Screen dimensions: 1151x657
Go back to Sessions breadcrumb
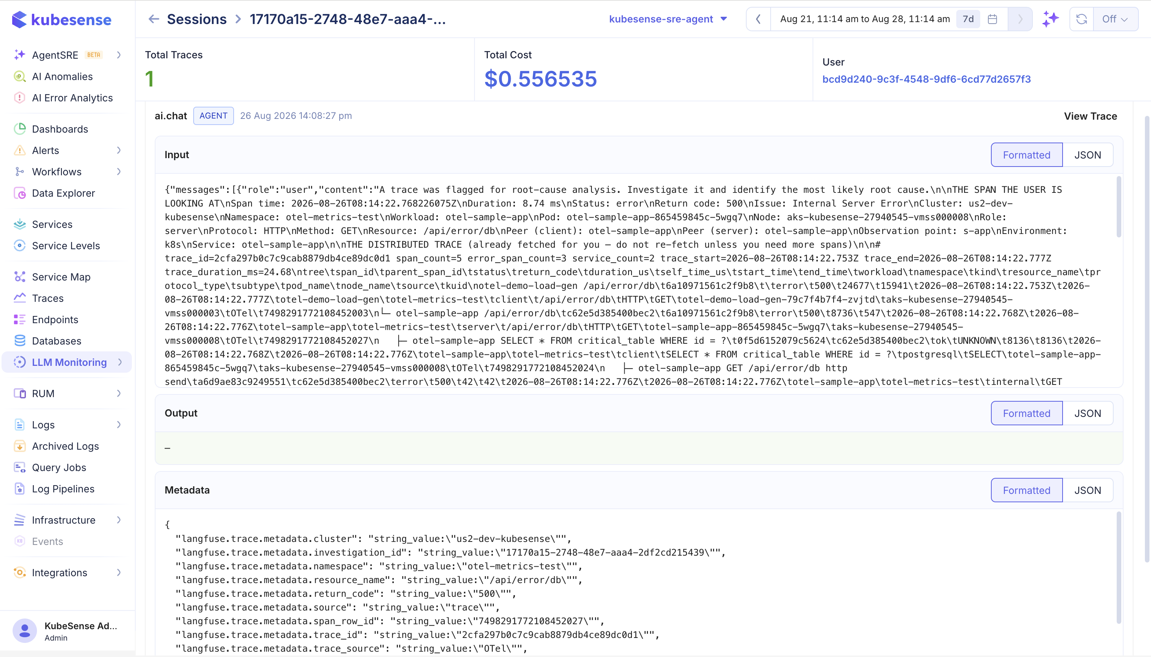point(197,19)
